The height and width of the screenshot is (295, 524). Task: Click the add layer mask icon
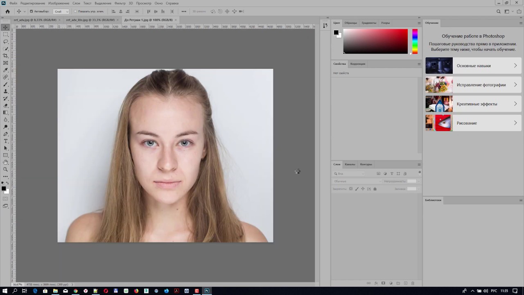coord(383,283)
